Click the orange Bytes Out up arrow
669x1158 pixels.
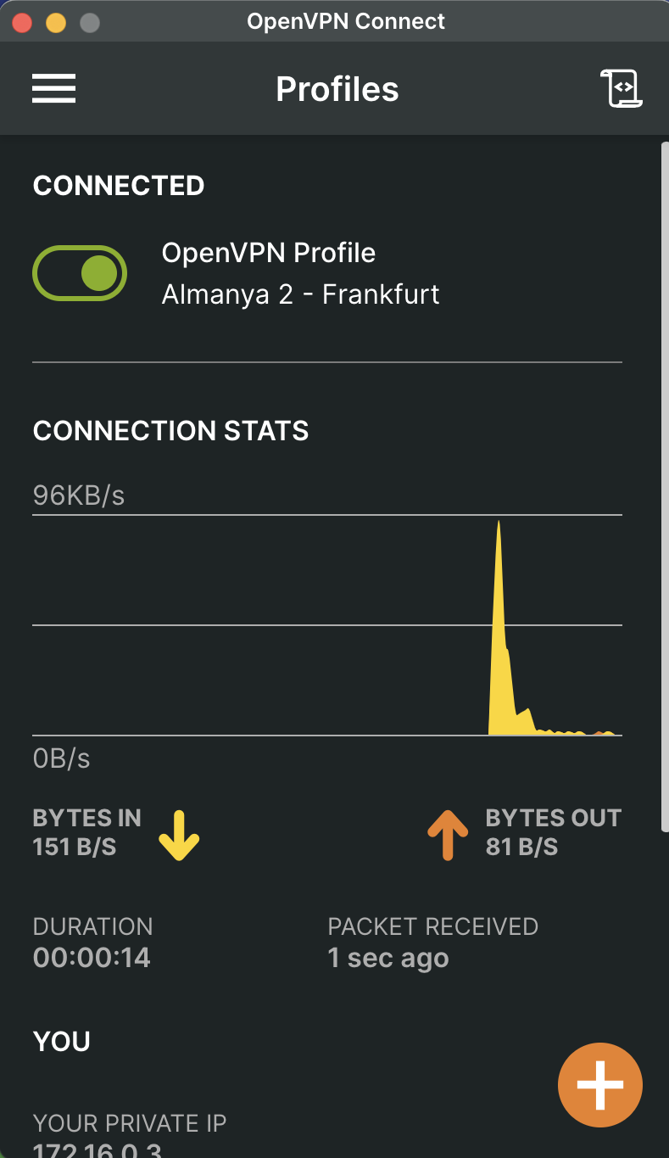448,836
